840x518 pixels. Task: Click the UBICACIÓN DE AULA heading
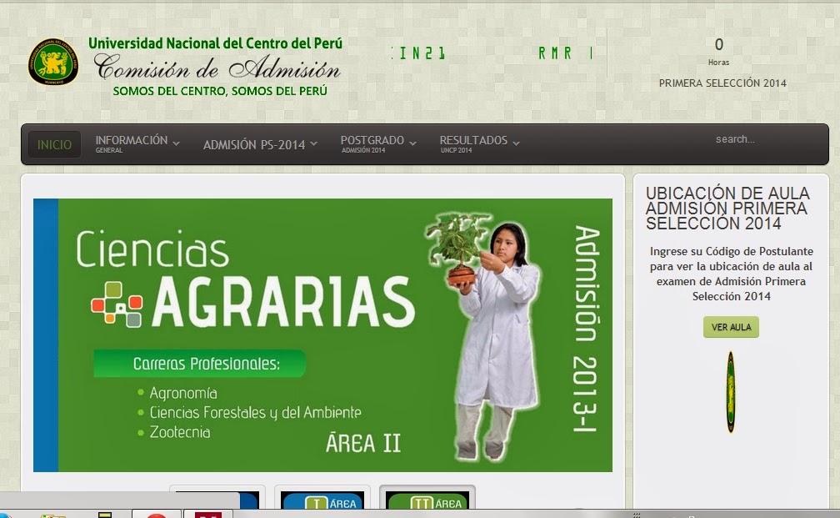(x=727, y=208)
